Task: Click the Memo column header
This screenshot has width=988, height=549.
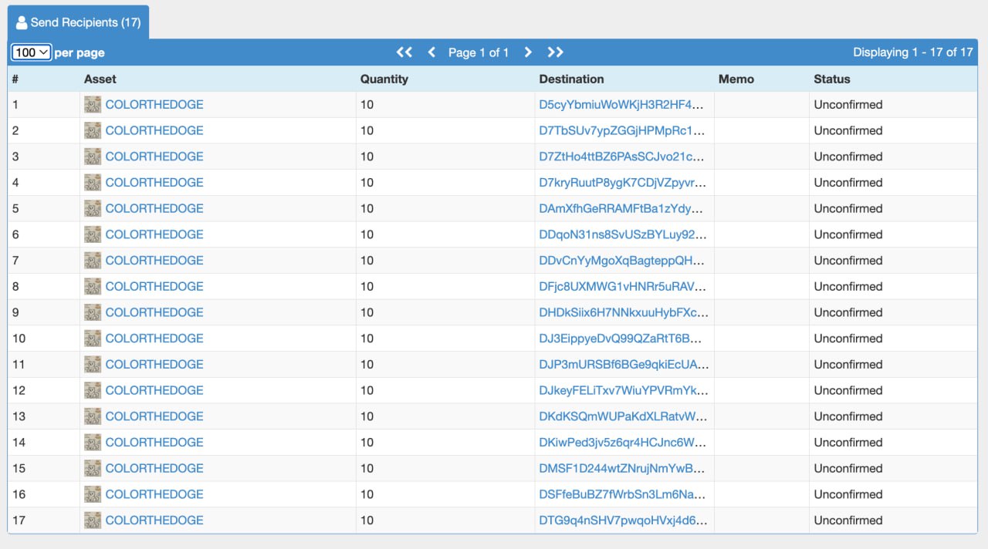Action: 736,79
